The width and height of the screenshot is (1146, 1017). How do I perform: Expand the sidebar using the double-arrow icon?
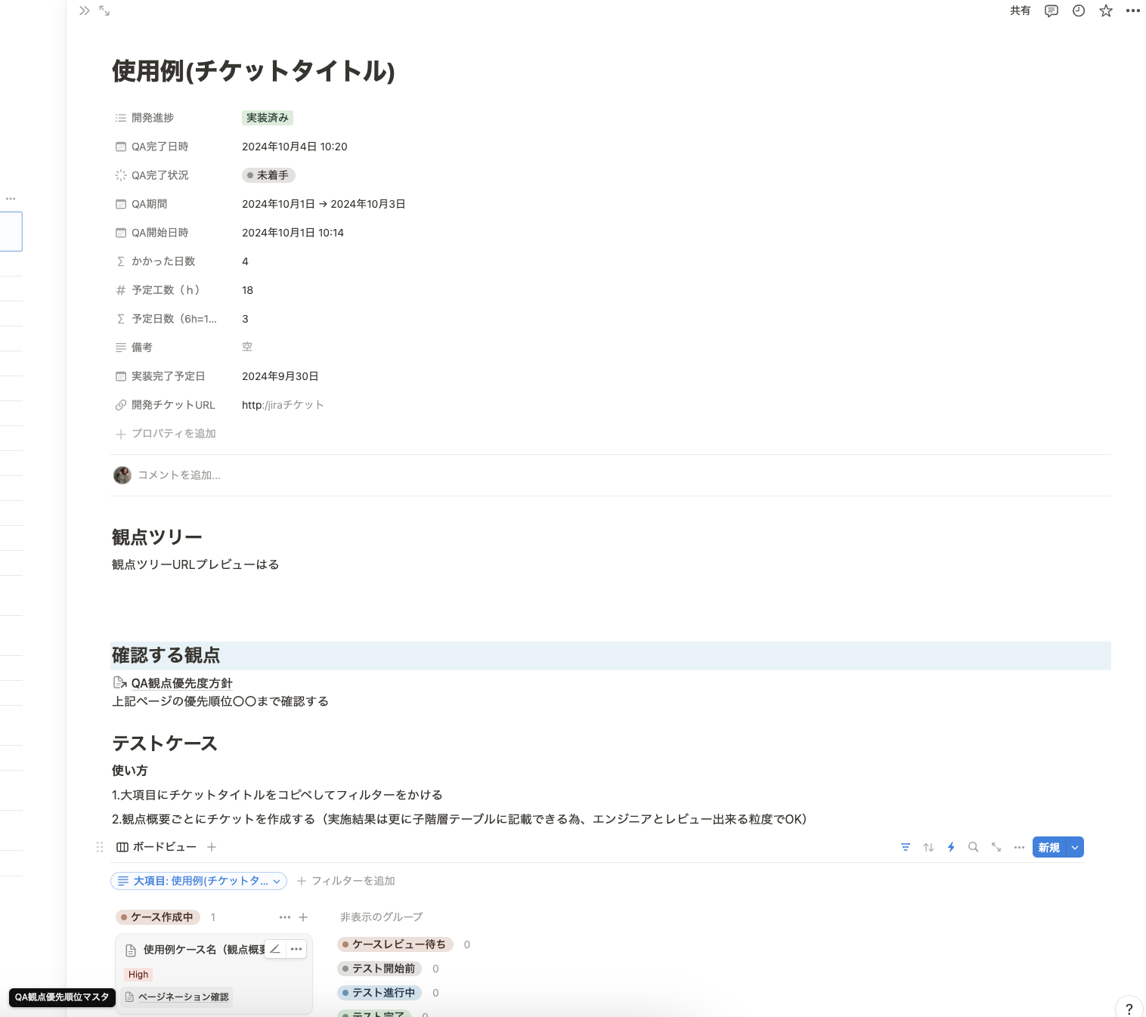83,11
